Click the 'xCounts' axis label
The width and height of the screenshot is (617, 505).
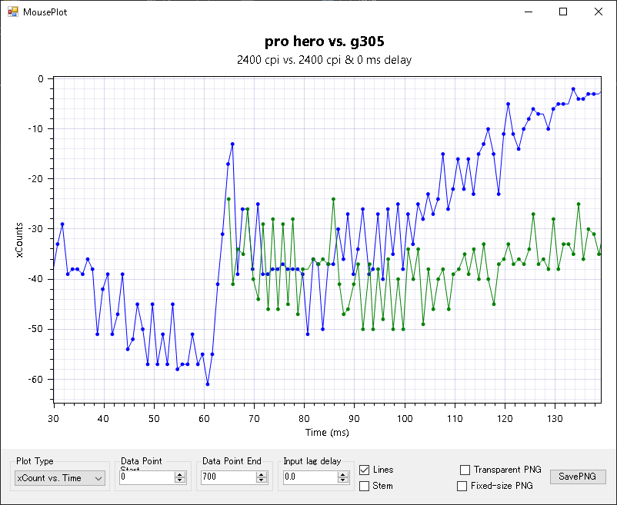tap(19, 240)
